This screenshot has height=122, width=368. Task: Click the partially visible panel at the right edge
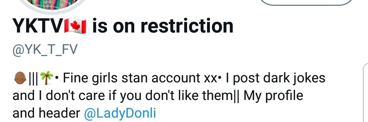[x=365, y=93]
